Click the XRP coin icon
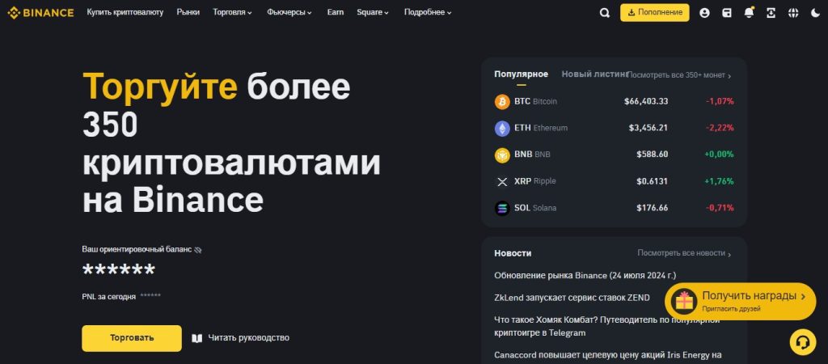828x364 pixels. click(502, 181)
